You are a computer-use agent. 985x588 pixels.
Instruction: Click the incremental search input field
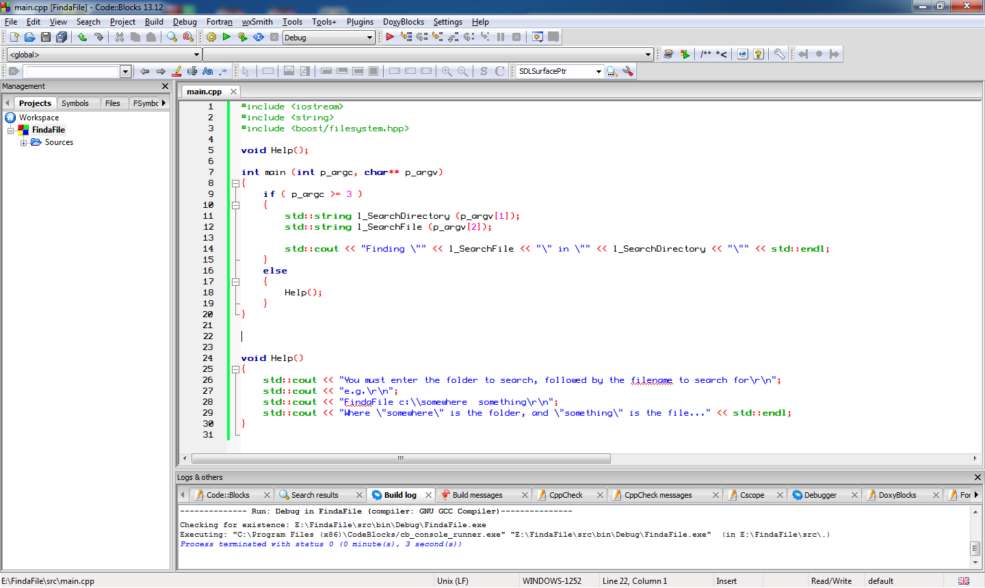pos(72,71)
